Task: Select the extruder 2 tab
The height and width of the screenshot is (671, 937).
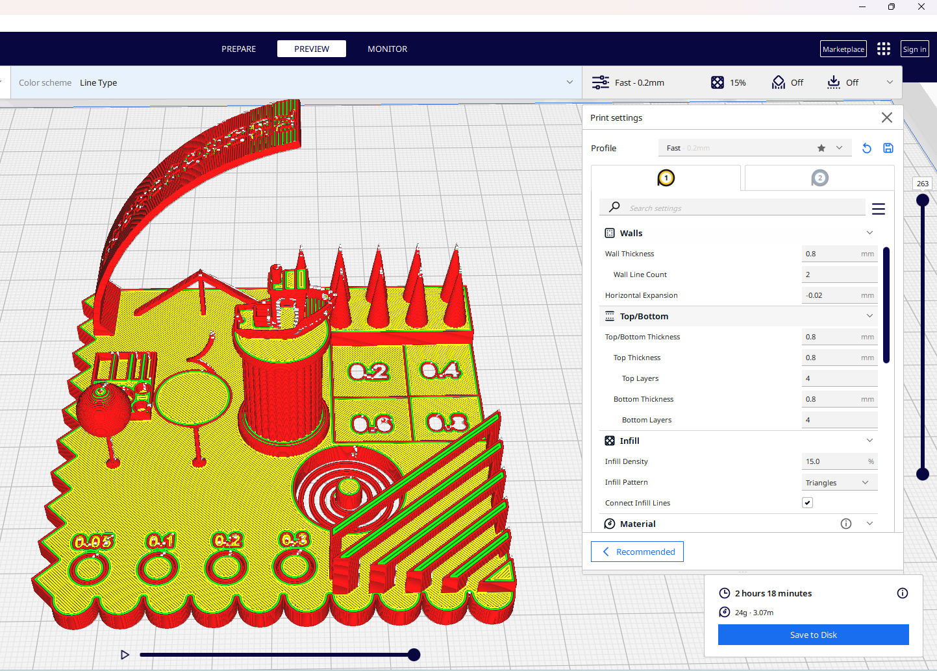Action: pos(819,178)
